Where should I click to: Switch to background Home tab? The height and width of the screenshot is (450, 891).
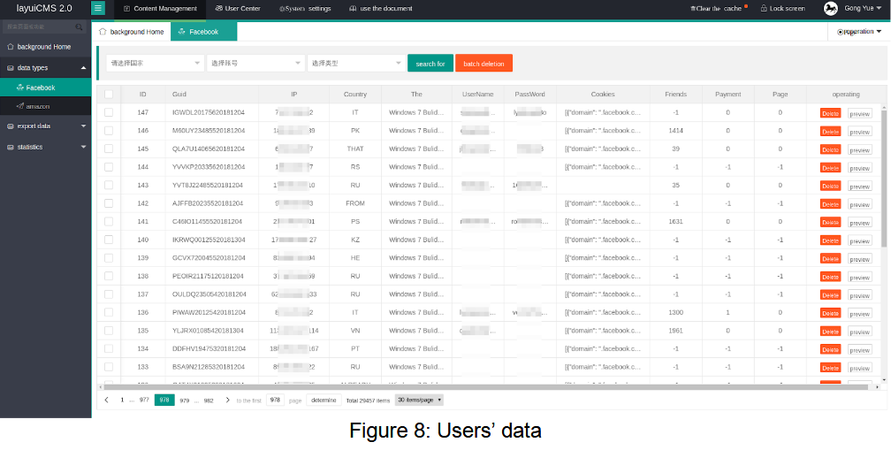(x=131, y=32)
